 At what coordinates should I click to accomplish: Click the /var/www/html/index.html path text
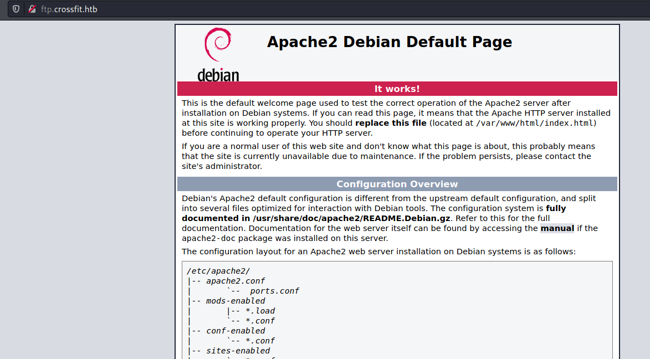point(535,123)
